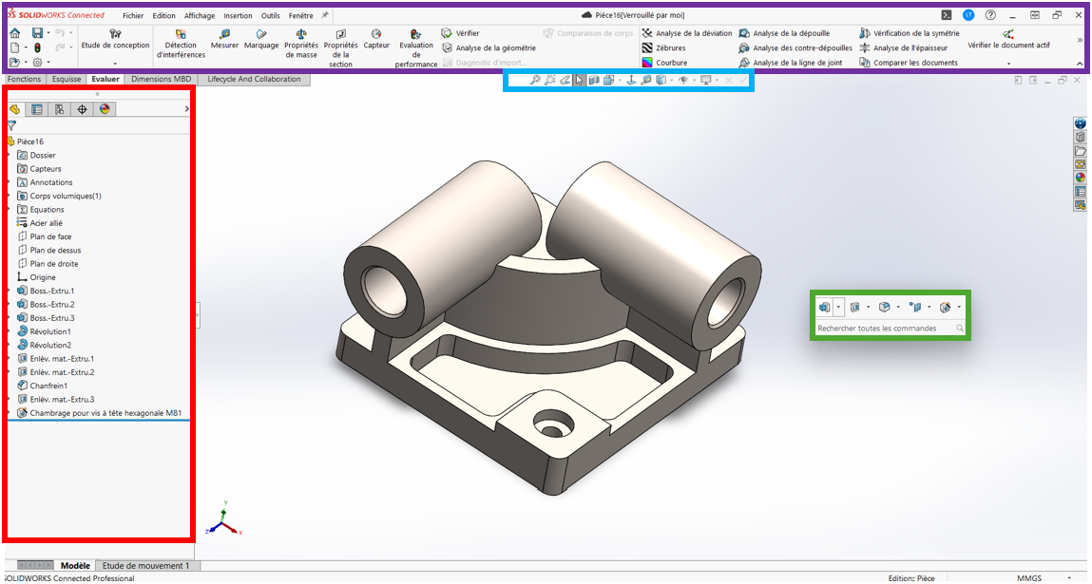Expand the Boss.-Extru.1 feature node
This screenshot has width=1092, height=584.
click(9, 291)
